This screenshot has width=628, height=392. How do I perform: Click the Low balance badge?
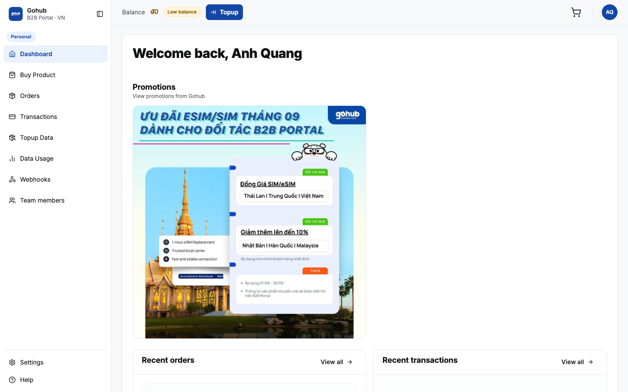click(182, 12)
